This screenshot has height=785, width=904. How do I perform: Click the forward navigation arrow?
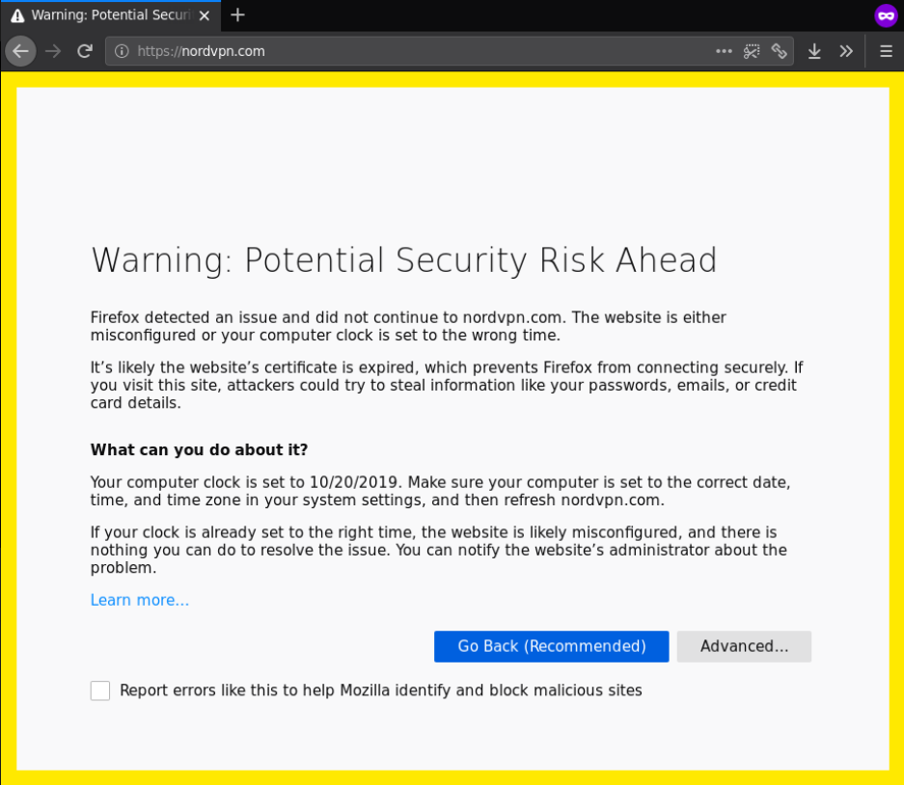pyautogui.click(x=53, y=51)
